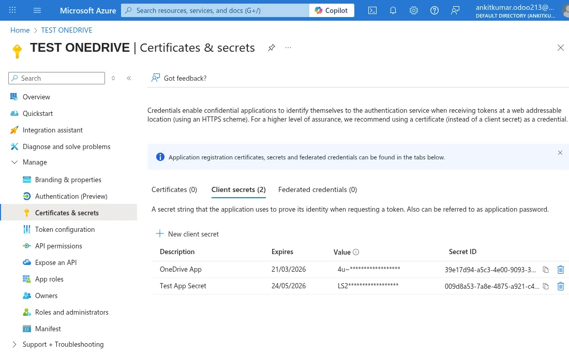Open the Feedback megaphone icon

(x=455, y=10)
